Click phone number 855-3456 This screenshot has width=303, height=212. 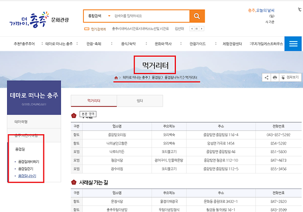tap(279, 169)
